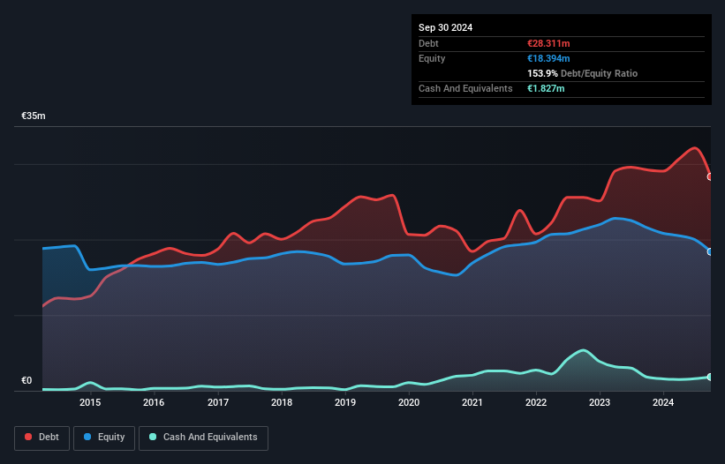Toggle the Equity legend button
Screen dimensions: 725x464
(x=104, y=438)
